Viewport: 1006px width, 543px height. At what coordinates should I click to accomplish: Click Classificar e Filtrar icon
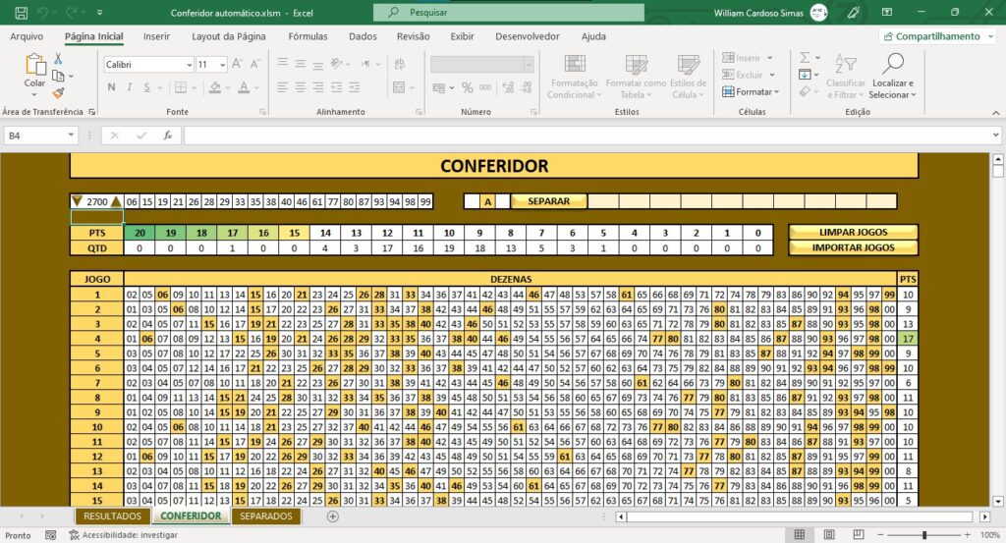click(x=846, y=64)
